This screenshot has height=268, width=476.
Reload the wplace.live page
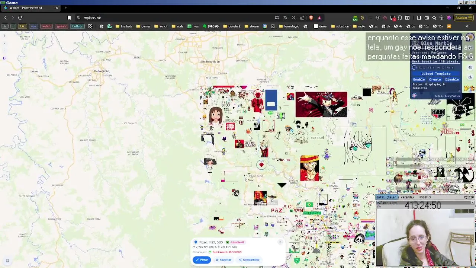(x=20, y=17)
